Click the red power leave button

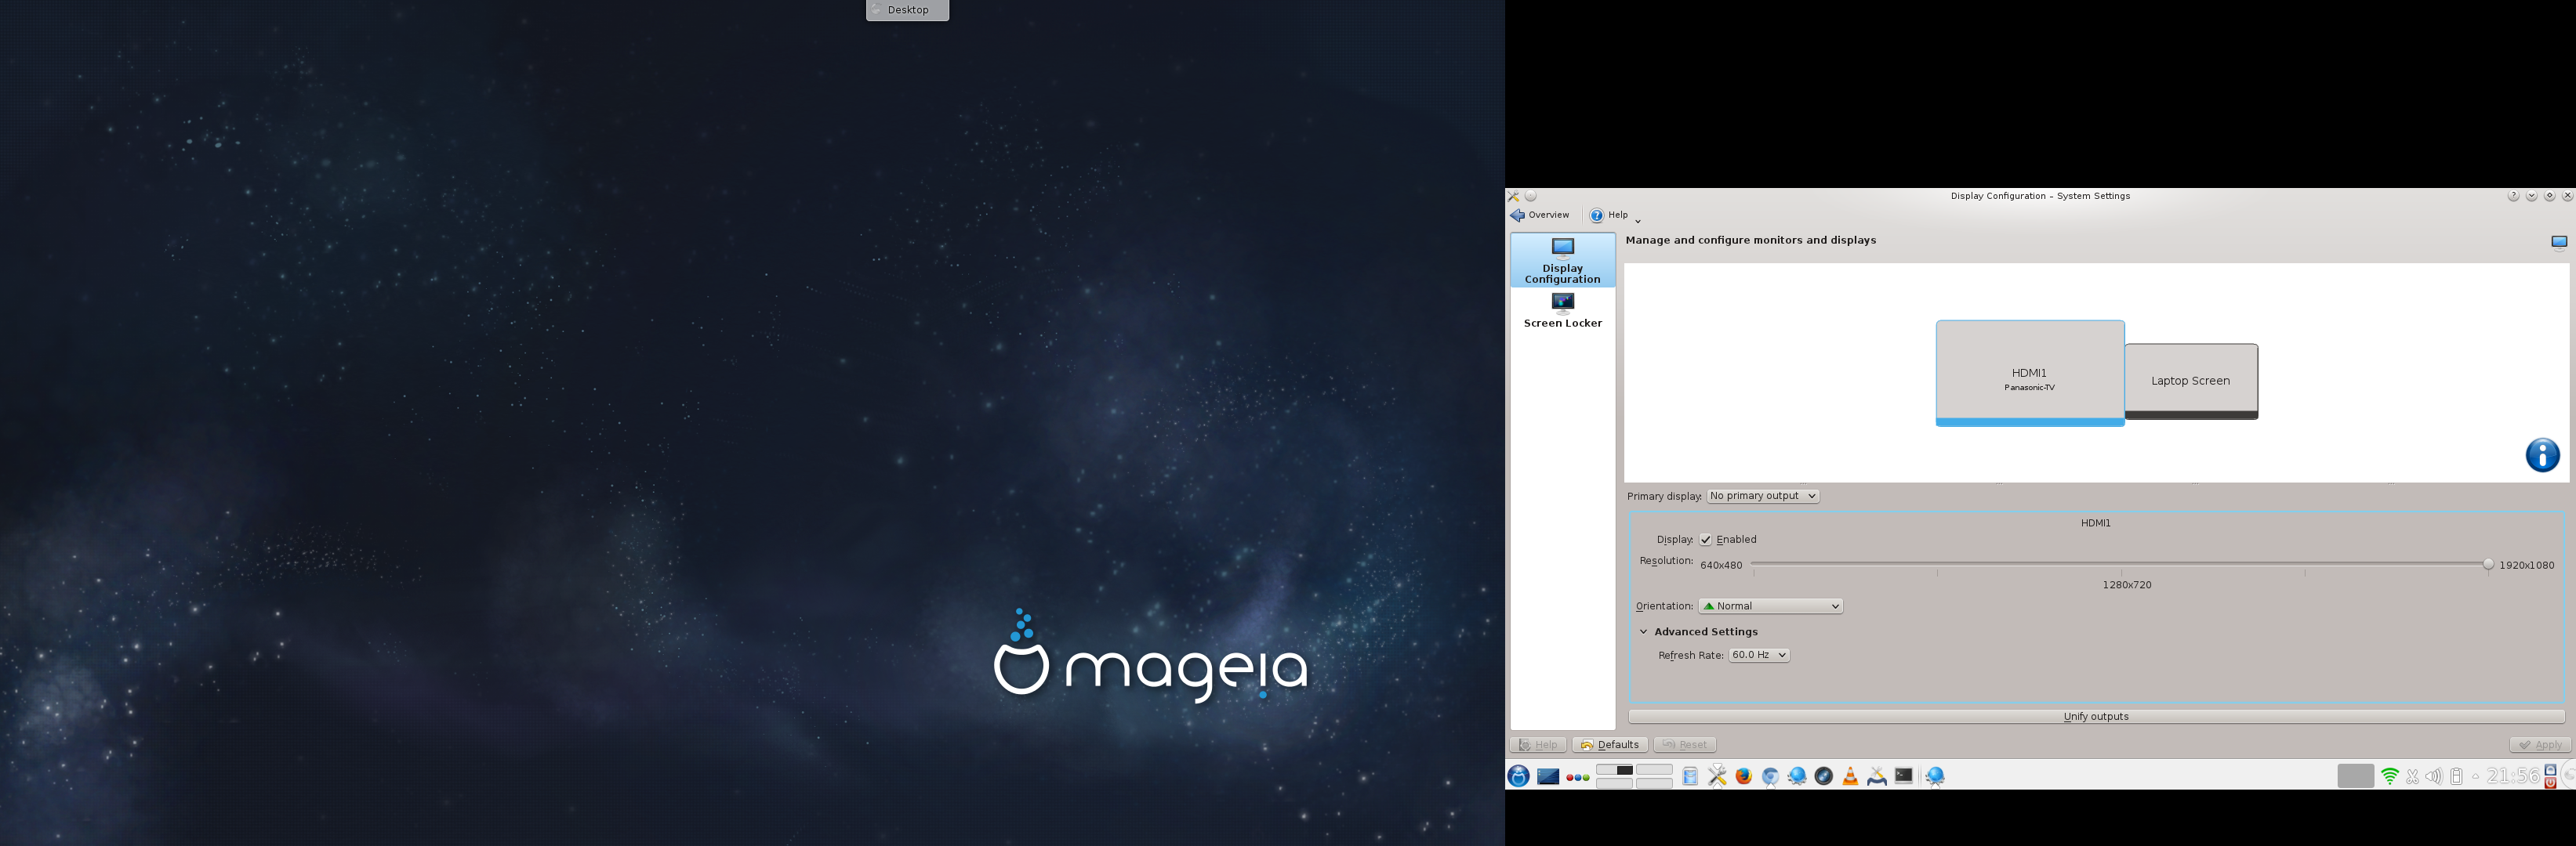click(2550, 783)
